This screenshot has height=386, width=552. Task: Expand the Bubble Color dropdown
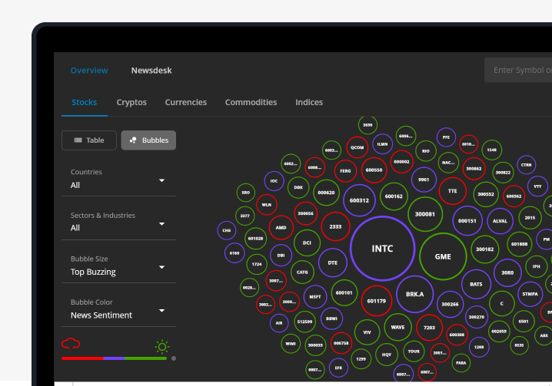(118, 309)
